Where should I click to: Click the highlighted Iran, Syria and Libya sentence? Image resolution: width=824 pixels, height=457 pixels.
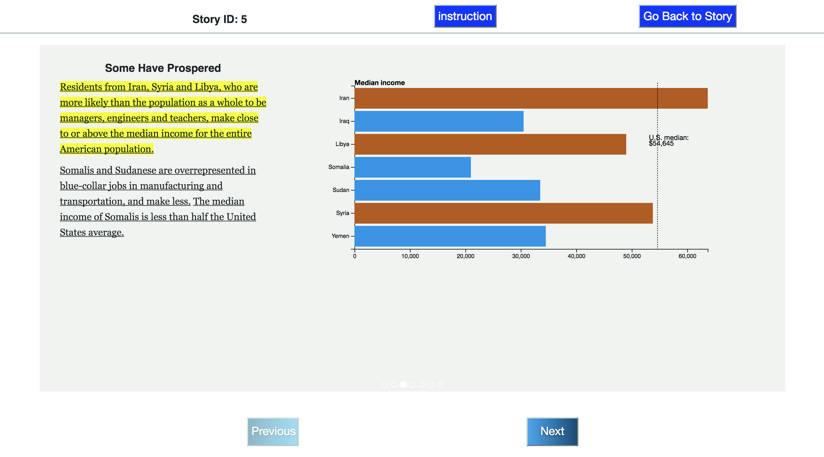159,118
